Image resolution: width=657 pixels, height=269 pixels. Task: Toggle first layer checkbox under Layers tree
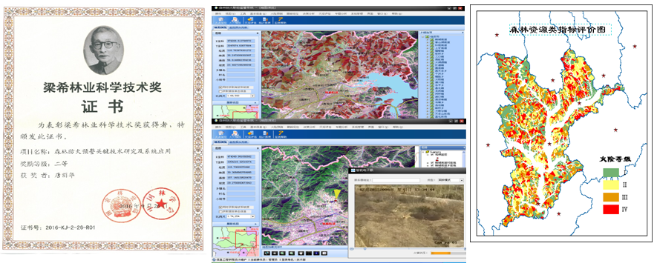click(x=432, y=154)
